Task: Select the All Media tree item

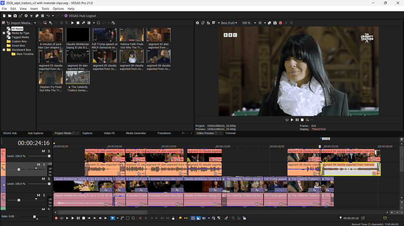Action: point(17,29)
